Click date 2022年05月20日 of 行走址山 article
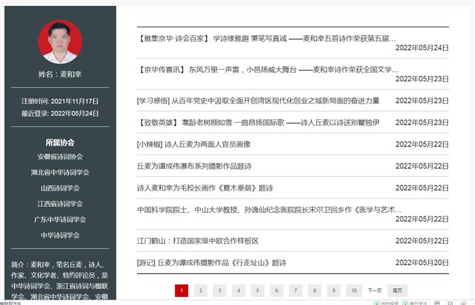This screenshot has width=475, height=305. point(422,263)
